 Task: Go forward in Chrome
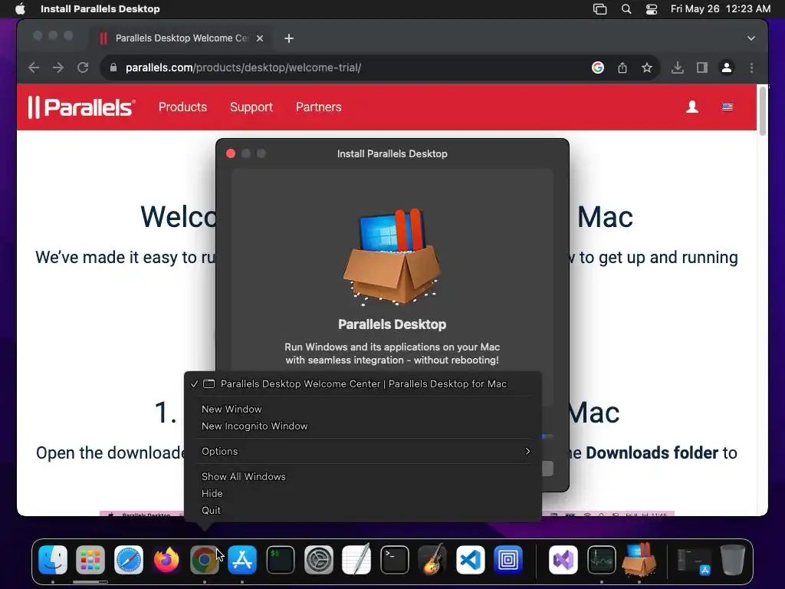click(x=58, y=67)
